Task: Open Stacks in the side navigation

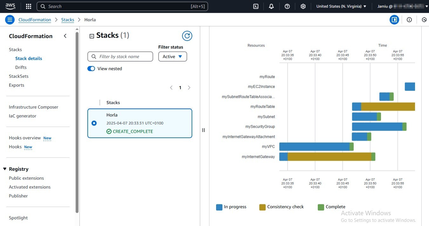Action: (x=15, y=50)
